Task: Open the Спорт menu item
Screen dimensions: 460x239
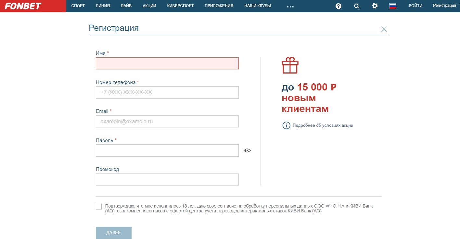Action: [x=78, y=6]
